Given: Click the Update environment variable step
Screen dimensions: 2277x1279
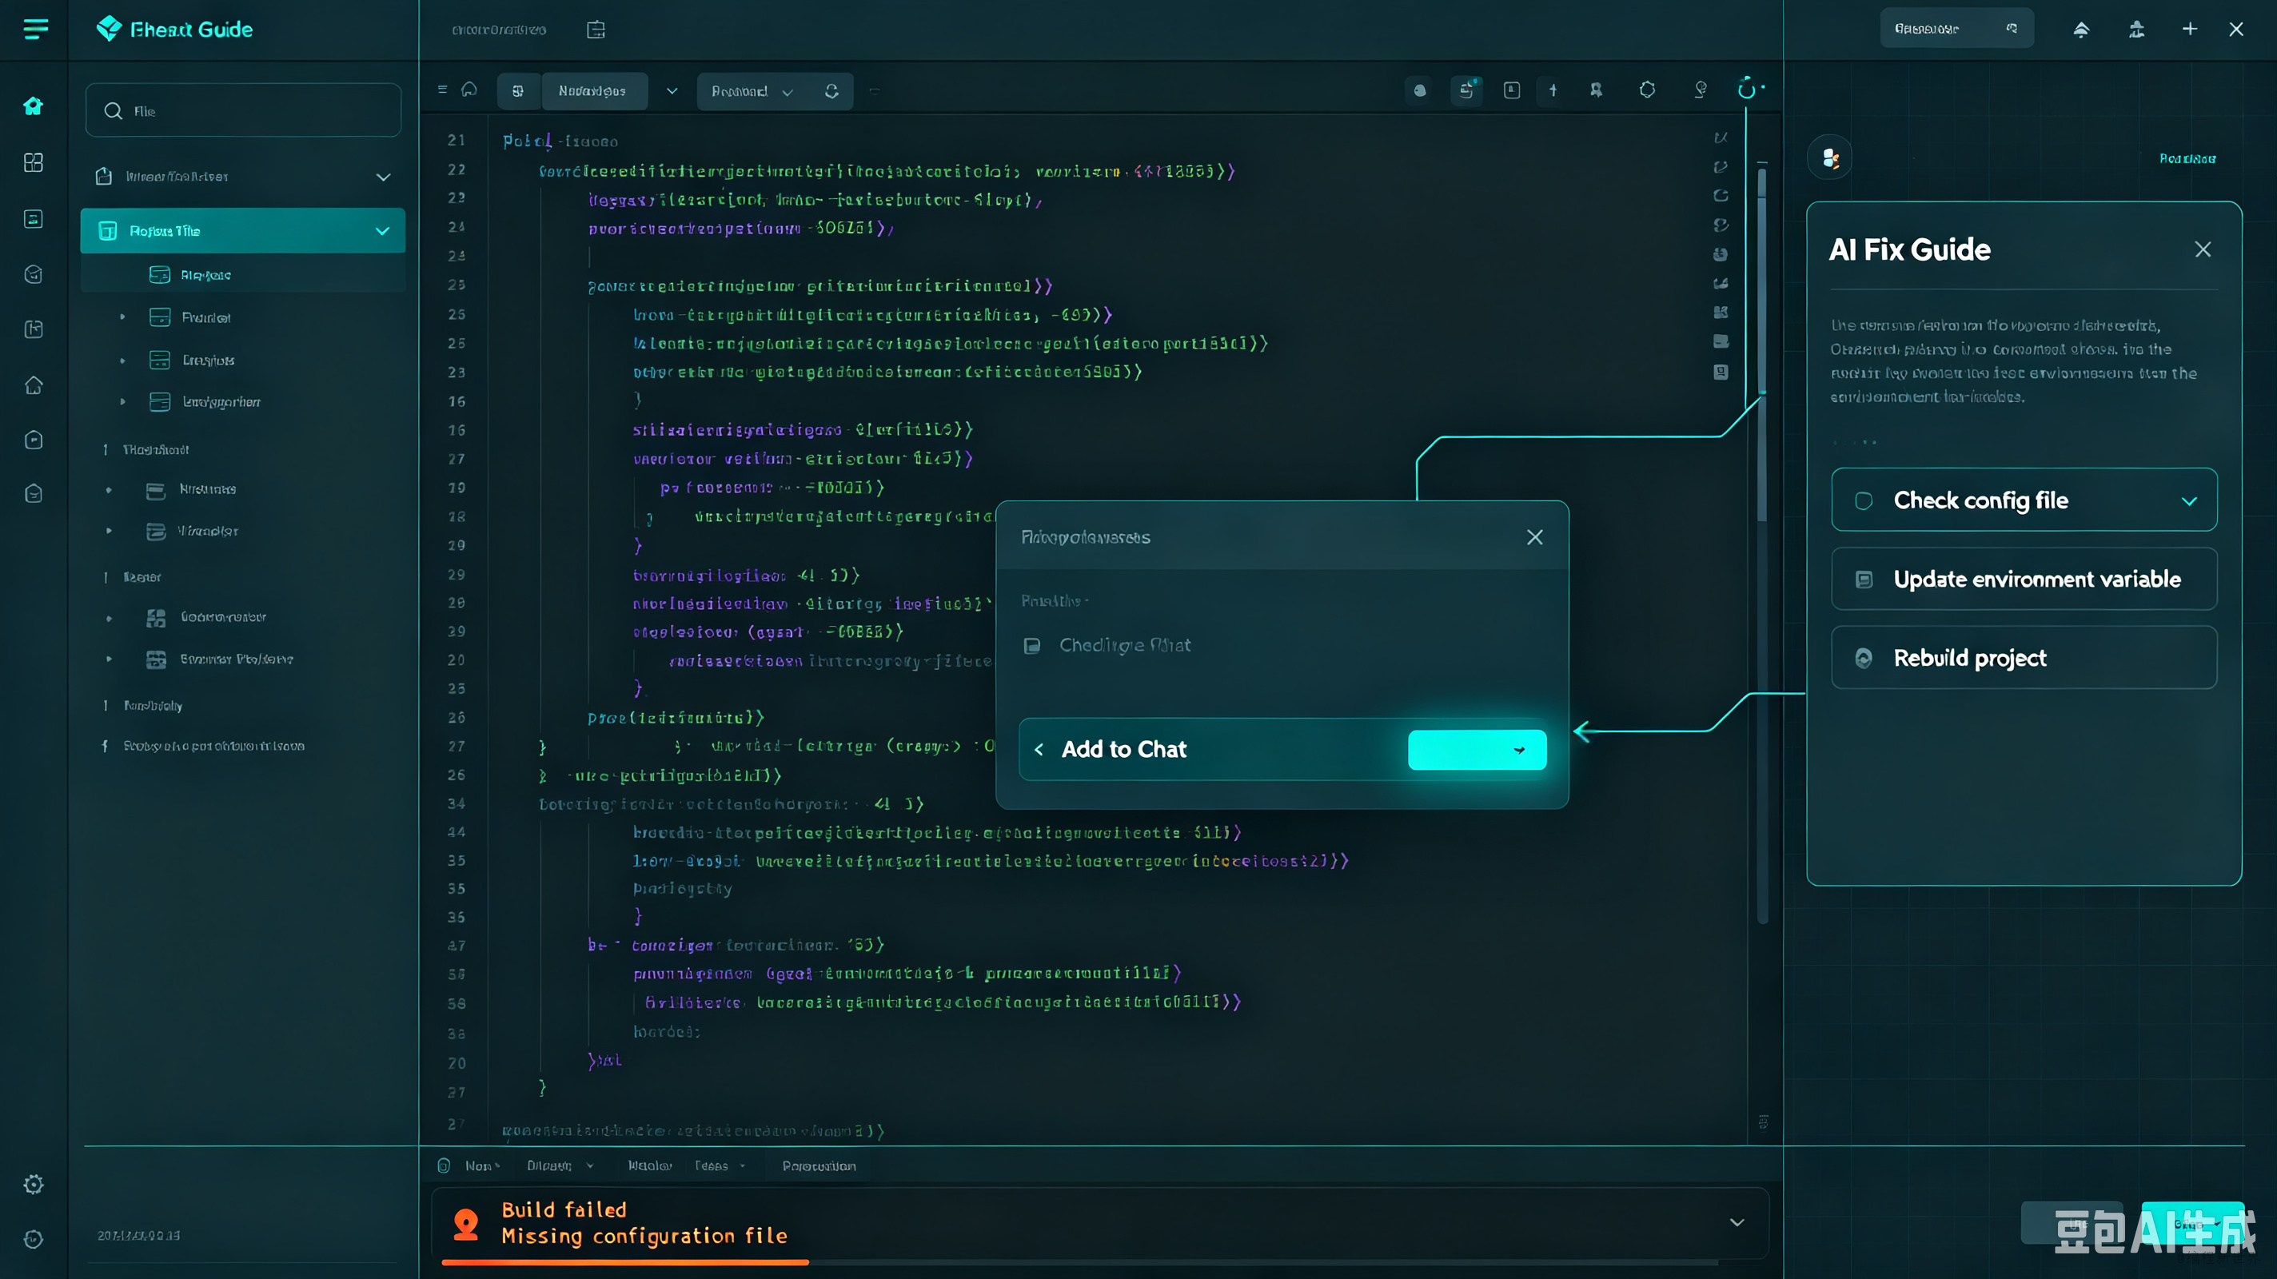Looking at the screenshot, I should (x=2024, y=579).
